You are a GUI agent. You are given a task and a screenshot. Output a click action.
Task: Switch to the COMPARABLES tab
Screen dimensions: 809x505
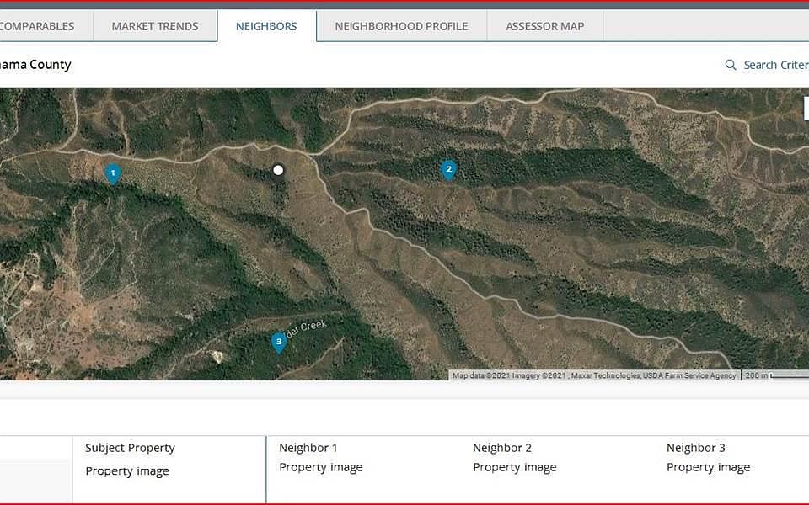pos(38,26)
